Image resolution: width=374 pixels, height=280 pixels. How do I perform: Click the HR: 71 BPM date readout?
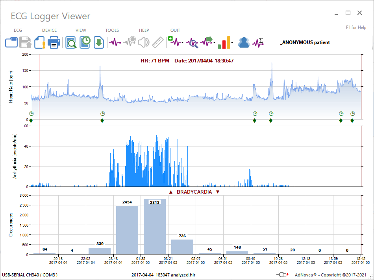(187, 60)
